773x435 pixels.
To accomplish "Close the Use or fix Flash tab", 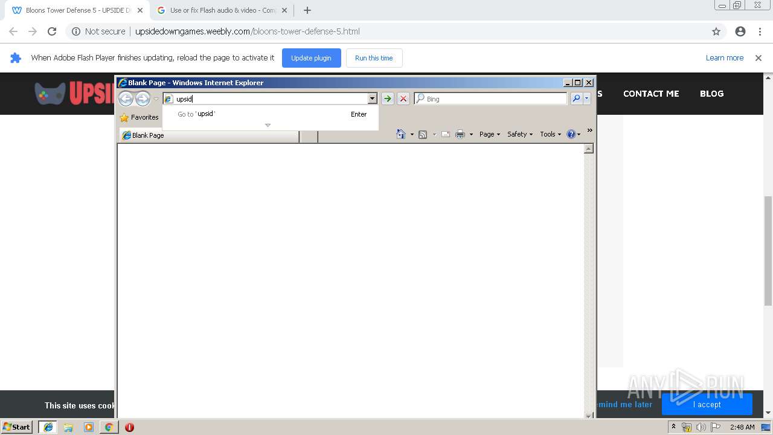I will pos(284,10).
